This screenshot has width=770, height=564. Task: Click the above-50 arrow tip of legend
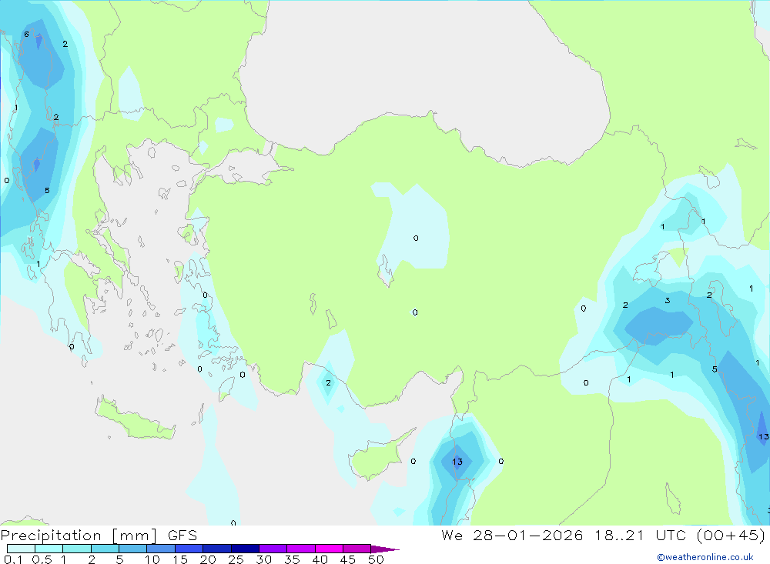click(385, 549)
